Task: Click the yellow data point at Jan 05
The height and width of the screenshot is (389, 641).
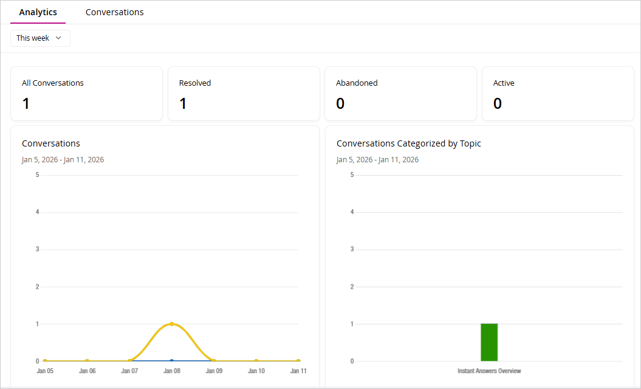Action: coord(45,361)
